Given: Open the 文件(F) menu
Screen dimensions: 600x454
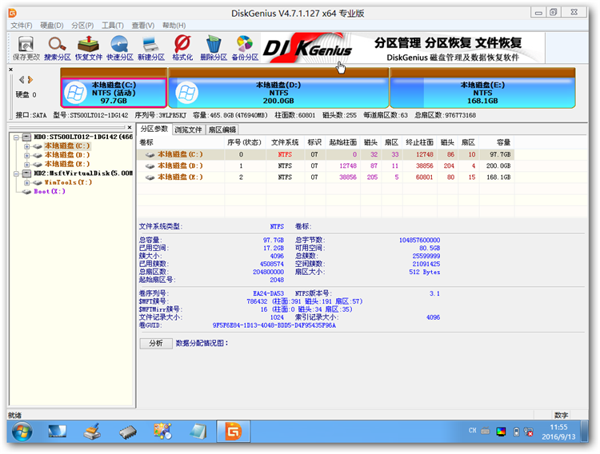Looking at the screenshot, I should tap(22, 26).
